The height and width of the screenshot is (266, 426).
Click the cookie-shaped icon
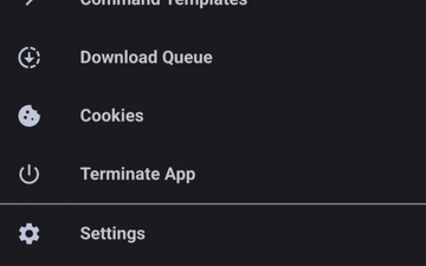[x=29, y=116]
